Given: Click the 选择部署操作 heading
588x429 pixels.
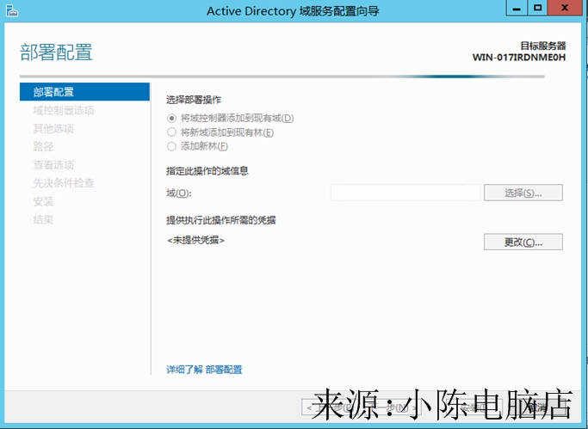Looking at the screenshot, I should 194,100.
